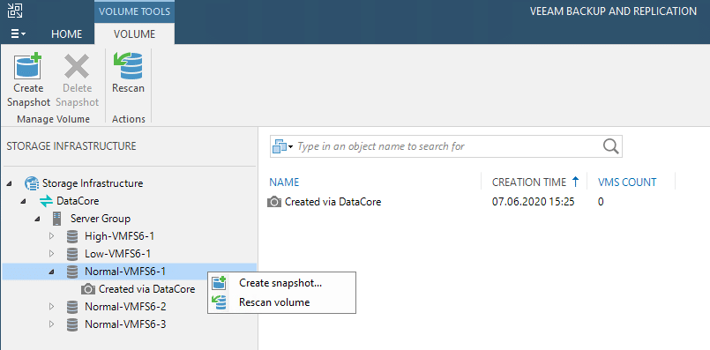Click the Create snapshot context menu icon
Image resolution: width=710 pixels, height=350 pixels.
pyautogui.click(x=219, y=284)
